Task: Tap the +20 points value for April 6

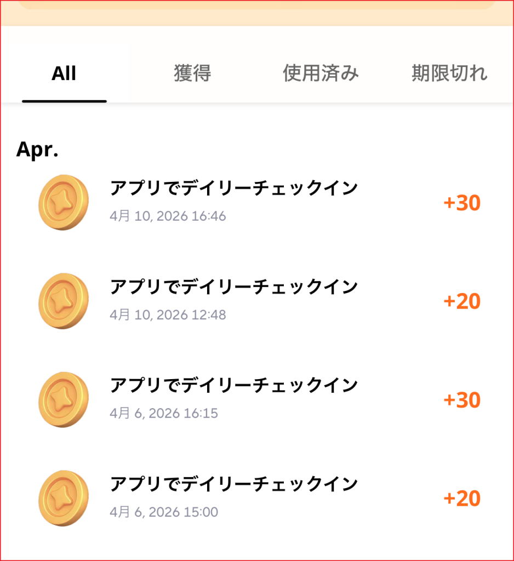Action: click(x=462, y=499)
